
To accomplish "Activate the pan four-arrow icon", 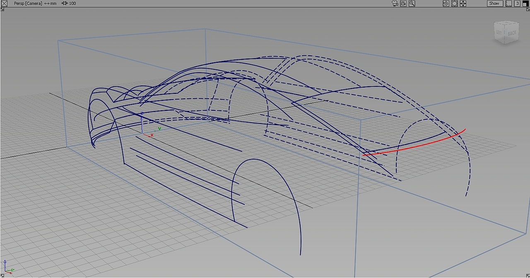I will click(x=463, y=3).
